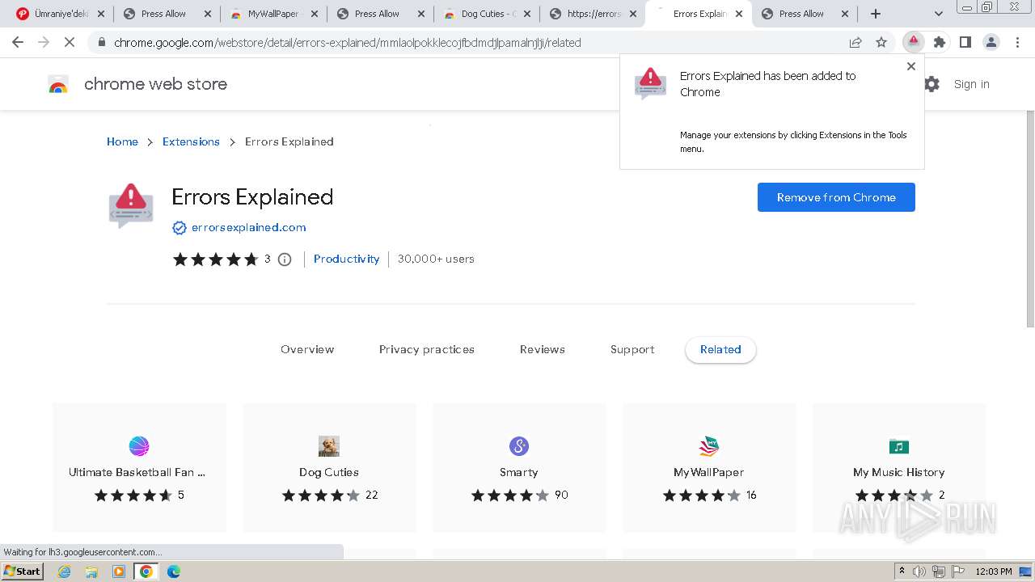Viewport: 1035px width, 582px height.
Task: Open the Errors Explained extension toolbar icon
Action: click(x=914, y=42)
